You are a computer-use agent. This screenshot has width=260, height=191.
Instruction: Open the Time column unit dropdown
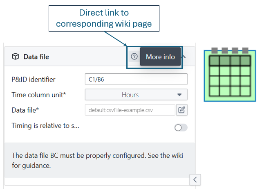[x=136, y=95]
